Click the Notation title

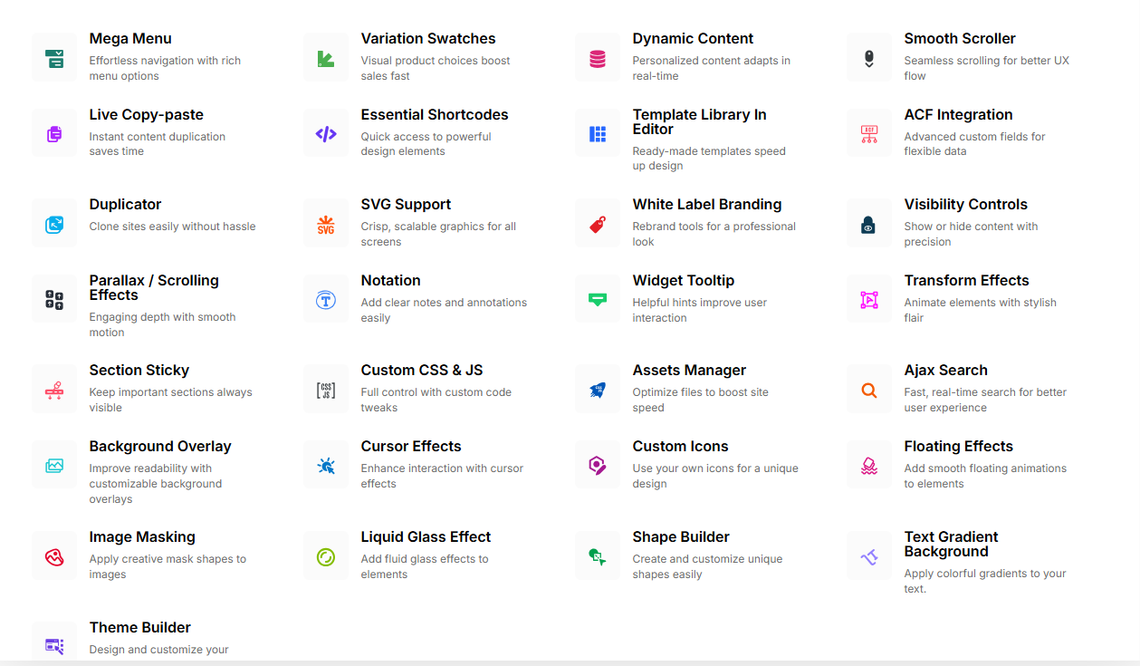(391, 281)
